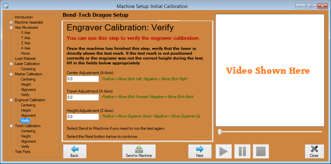Select Axis Movement tree item
This screenshot has width=331, height=164.
click(27, 27)
